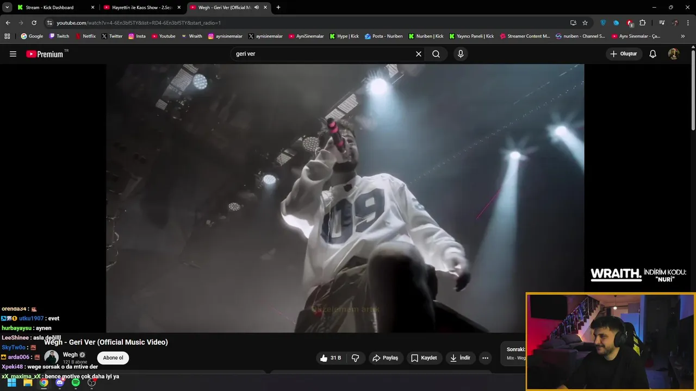696x391 pixels.
Task: Open Chrome from taskbar
Action: coord(43,383)
